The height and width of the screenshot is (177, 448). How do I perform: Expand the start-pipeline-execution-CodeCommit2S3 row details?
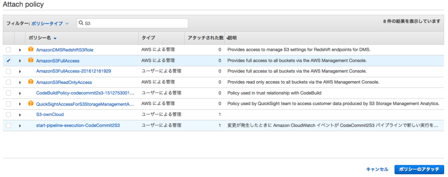[x=20, y=126]
